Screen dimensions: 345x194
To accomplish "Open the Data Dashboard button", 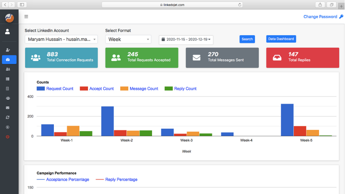I will tap(281, 39).
